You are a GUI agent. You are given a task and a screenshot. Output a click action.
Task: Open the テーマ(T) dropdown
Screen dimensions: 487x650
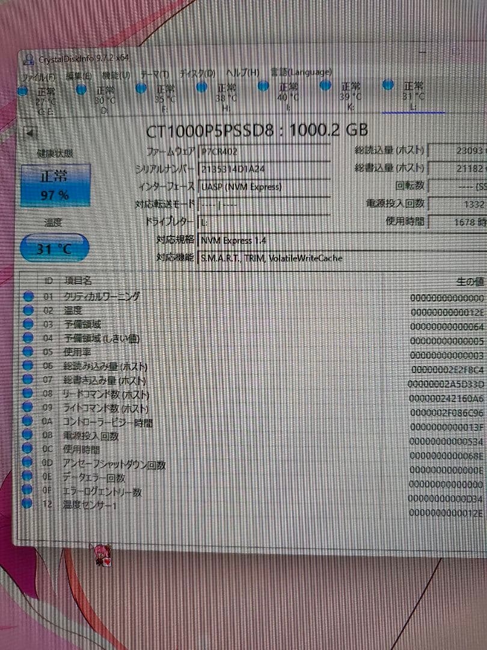pyautogui.click(x=155, y=74)
